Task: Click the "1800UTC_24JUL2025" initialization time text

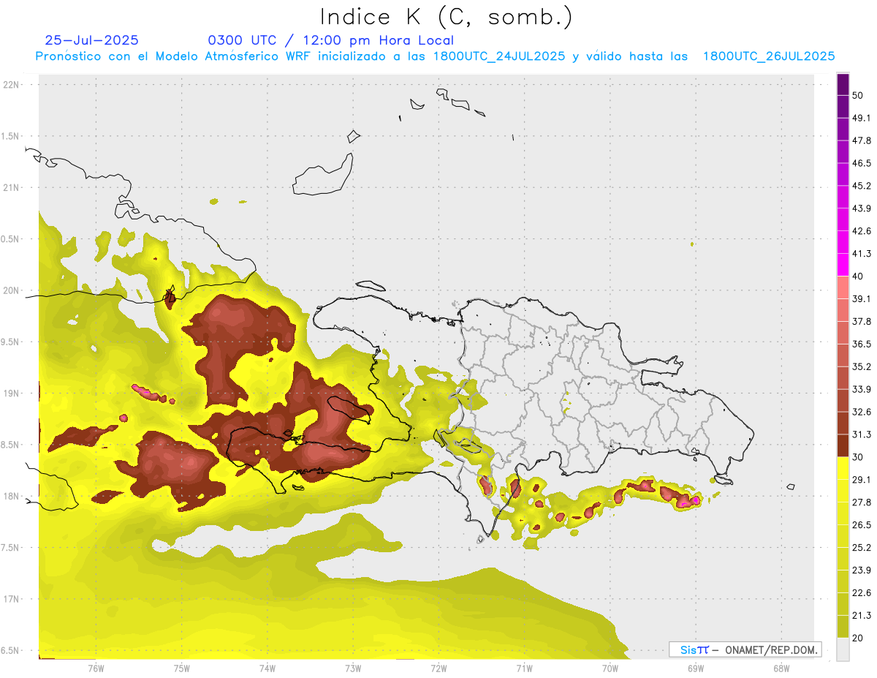Action: click(x=499, y=56)
